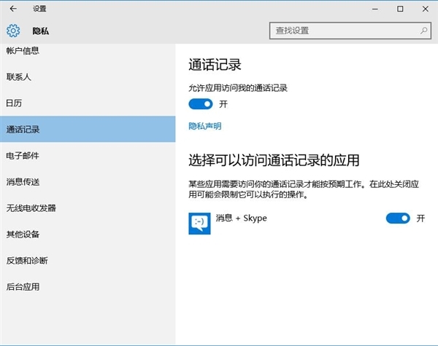Open 无线电收发器 settings

pyautogui.click(x=31, y=208)
